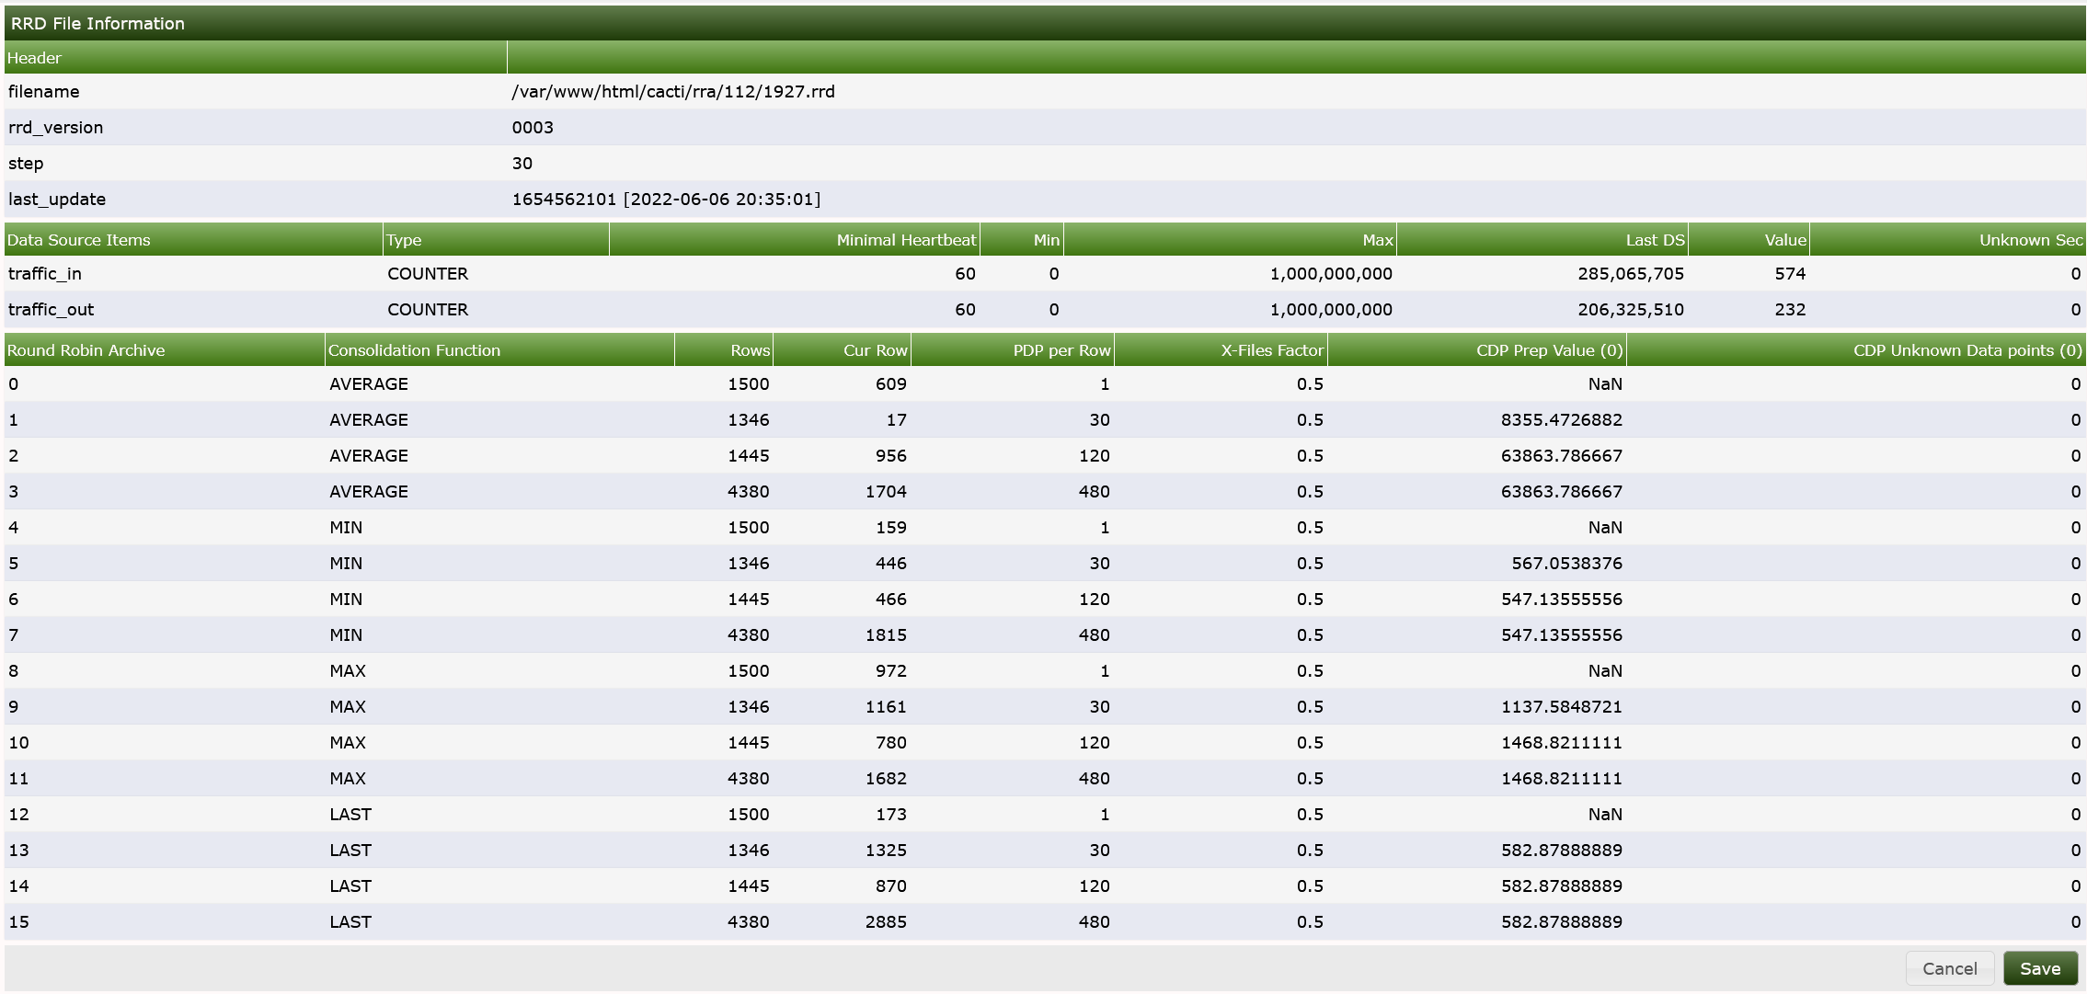Viewport: 2087px width, 994px height.
Task: Click the Cur Row value 1682 in archive 11
Action: 886,779
